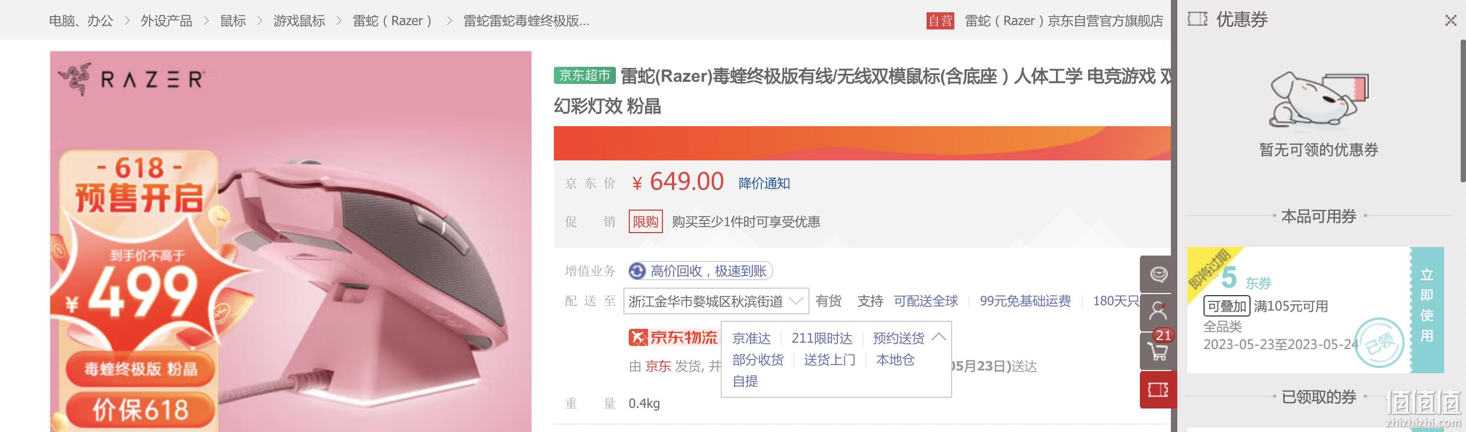Screen dimensions: 1466x432
Task: Click the JD Logistics logo
Action: click(673, 337)
